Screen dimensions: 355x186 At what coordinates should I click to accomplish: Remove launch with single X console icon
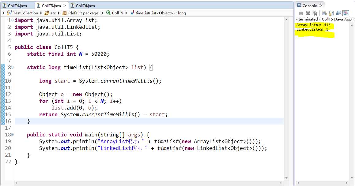click(308, 13)
